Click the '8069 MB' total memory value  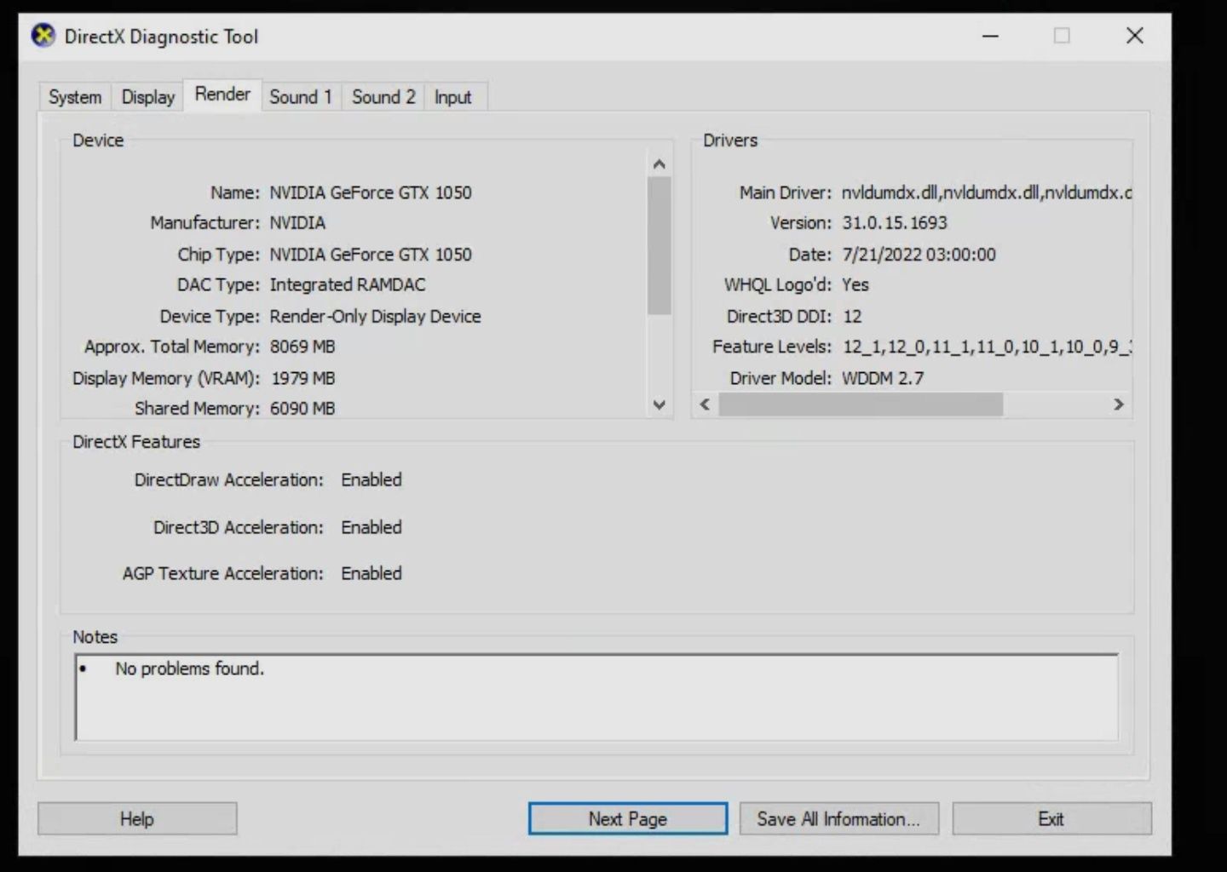point(302,347)
